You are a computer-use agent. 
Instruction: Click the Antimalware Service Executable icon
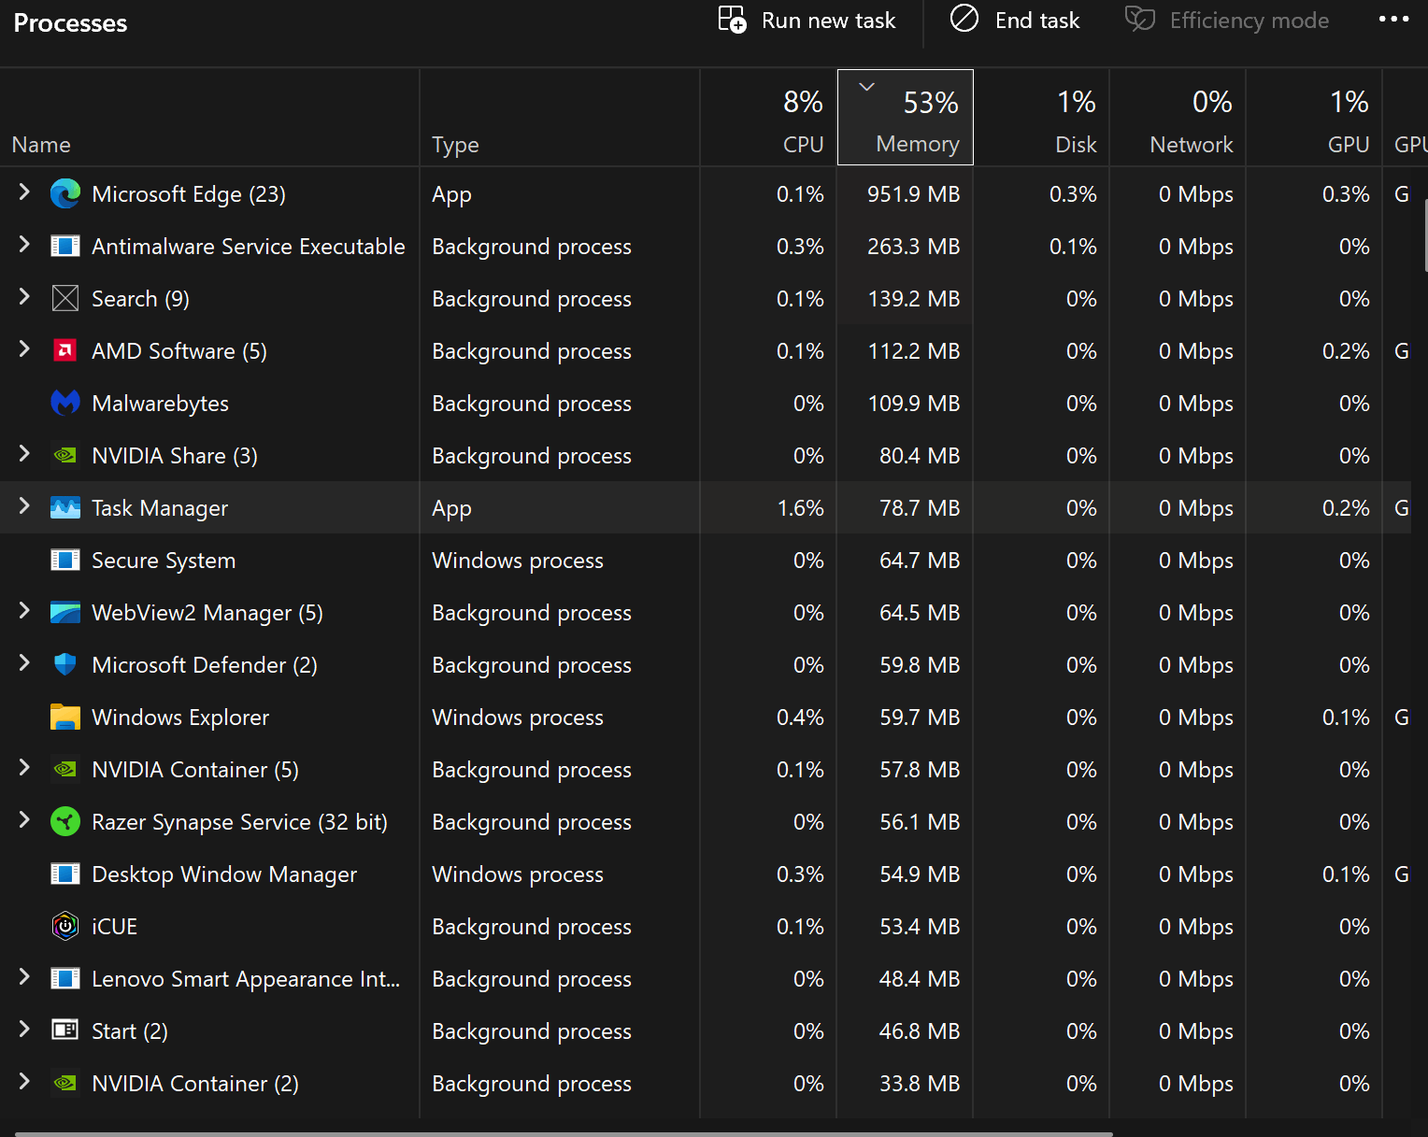click(x=65, y=247)
